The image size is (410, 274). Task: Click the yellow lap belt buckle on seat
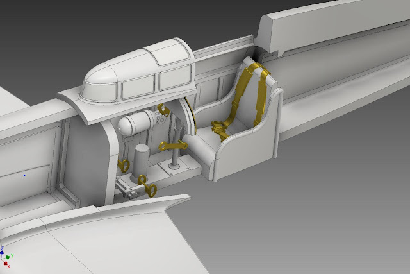[x=218, y=129]
